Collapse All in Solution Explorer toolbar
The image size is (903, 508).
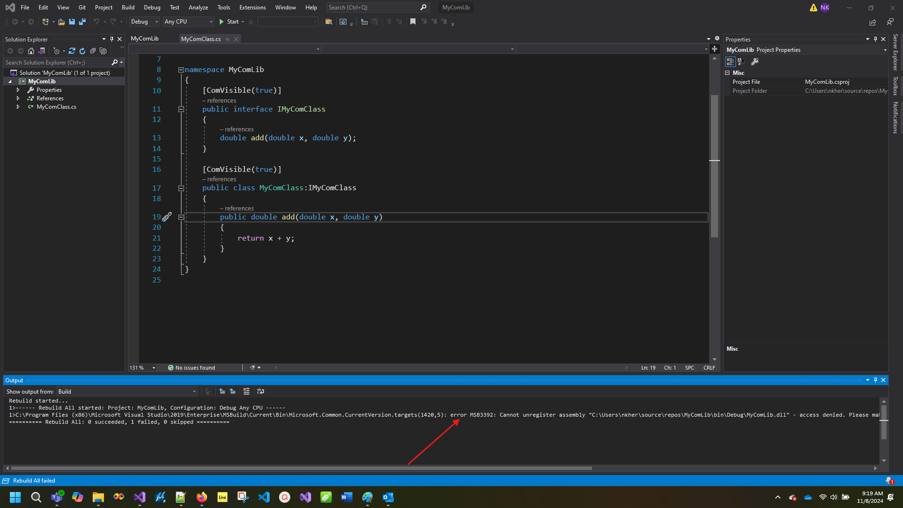(93, 51)
